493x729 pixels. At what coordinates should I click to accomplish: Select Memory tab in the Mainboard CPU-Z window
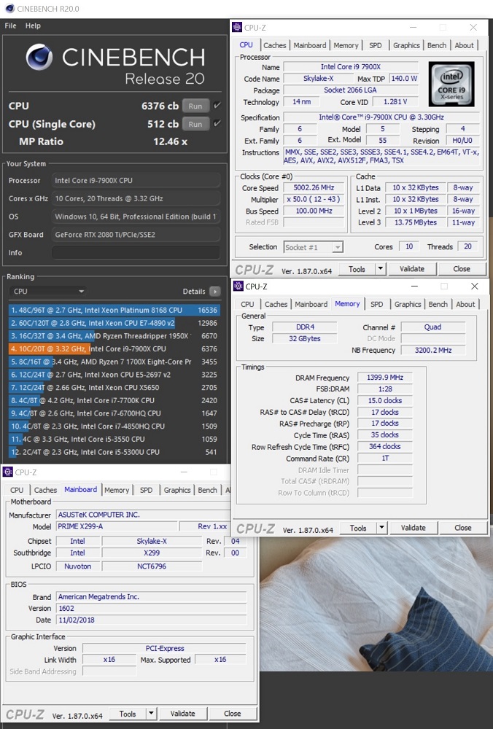[117, 490]
